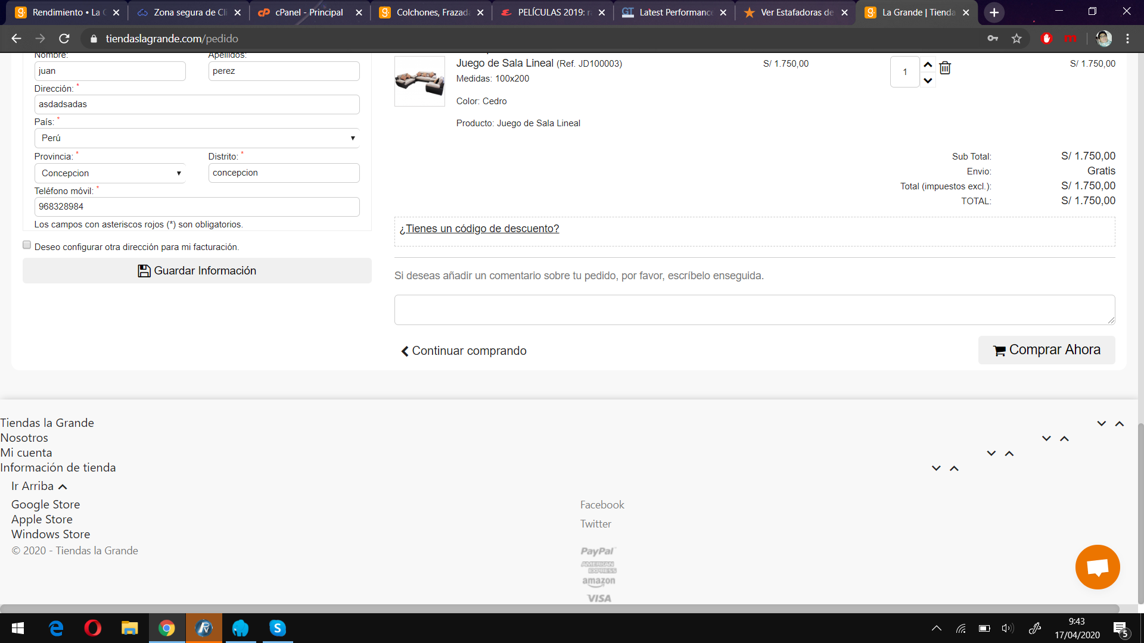Viewport: 1144px width, 643px height.
Task: Decrease product quantity with down arrow
Action: 928,80
